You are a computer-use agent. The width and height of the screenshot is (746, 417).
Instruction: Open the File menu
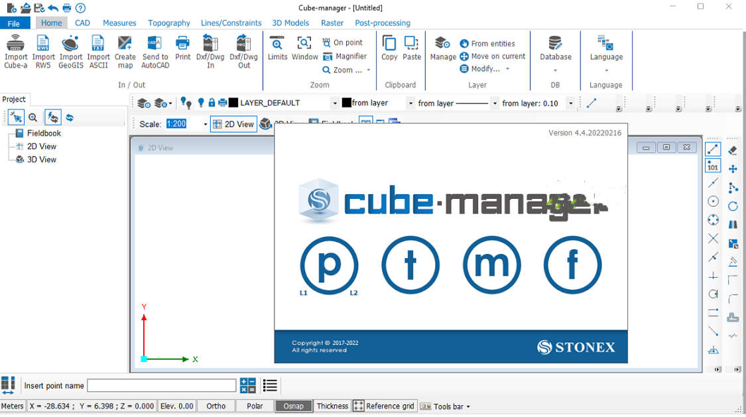(x=15, y=23)
